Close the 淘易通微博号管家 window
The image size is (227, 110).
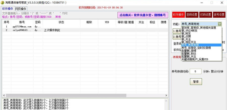point(222,3)
